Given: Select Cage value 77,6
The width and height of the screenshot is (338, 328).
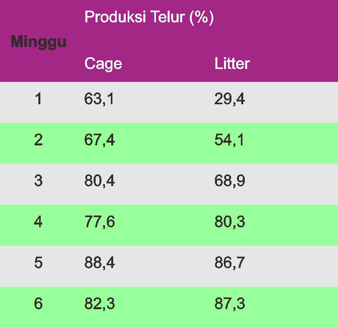Looking at the screenshot, I should (x=99, y=222).
